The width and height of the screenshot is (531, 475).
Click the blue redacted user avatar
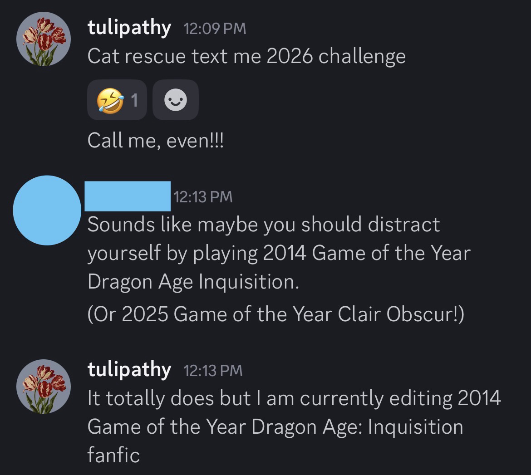[x=48, y=211]
